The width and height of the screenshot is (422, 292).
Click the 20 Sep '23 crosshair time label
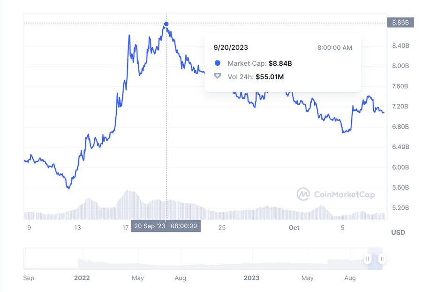(166, 226)
